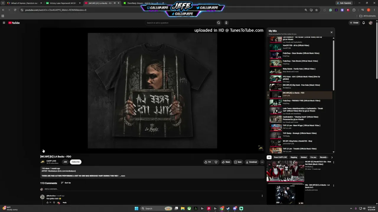378x212 pixels.
Task: Play 'FullyChop - FRIENDLY FIRE' playlist item
Action: (300, 102)
